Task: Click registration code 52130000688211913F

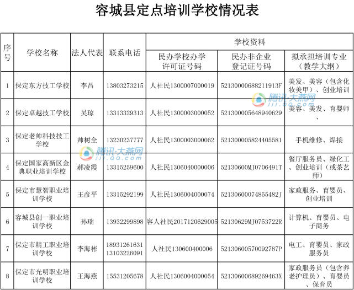Action: [251, 85]
